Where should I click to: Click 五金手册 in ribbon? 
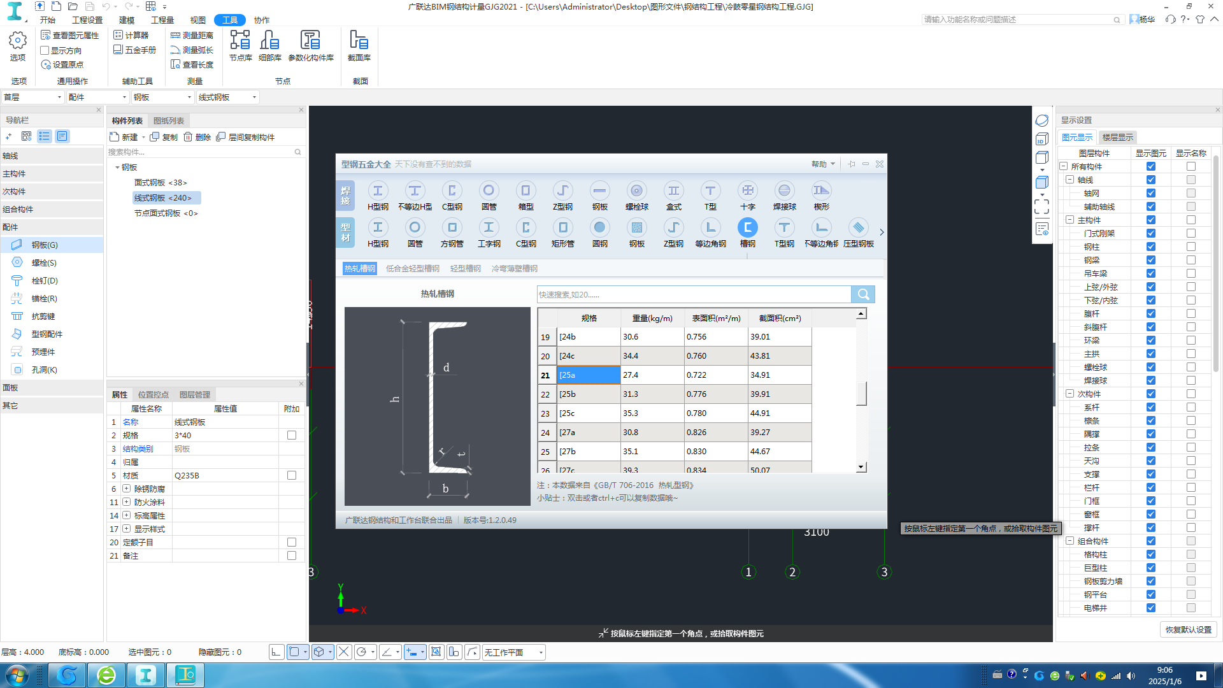pos(134,50)
